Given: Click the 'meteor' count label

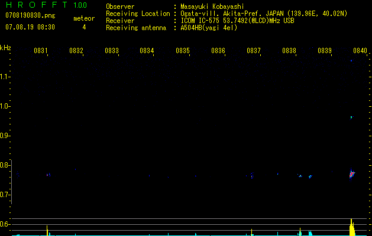Looking at the screenshot, I should coord(84,18).
